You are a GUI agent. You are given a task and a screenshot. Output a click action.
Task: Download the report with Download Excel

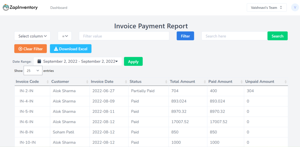click(71, 49)
